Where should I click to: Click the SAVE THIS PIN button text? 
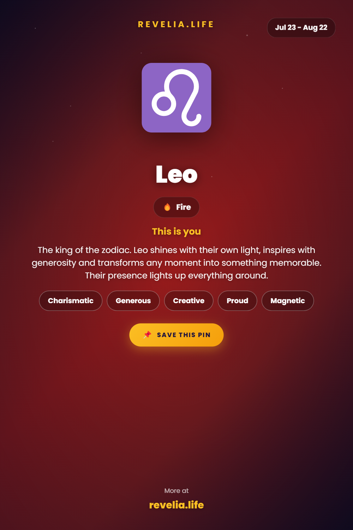184,335
